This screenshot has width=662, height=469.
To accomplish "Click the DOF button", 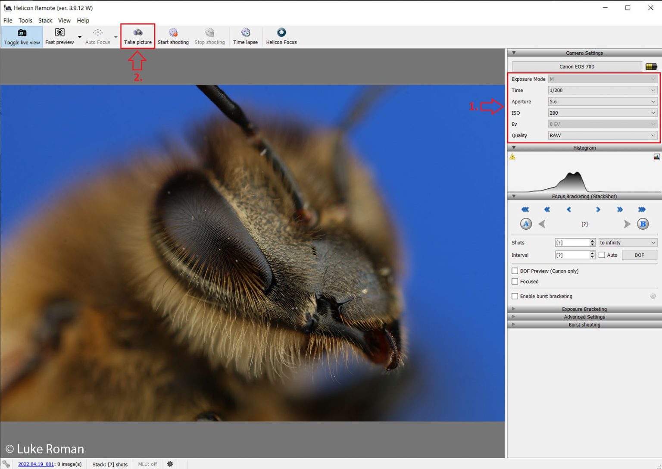I will (639, 255).
